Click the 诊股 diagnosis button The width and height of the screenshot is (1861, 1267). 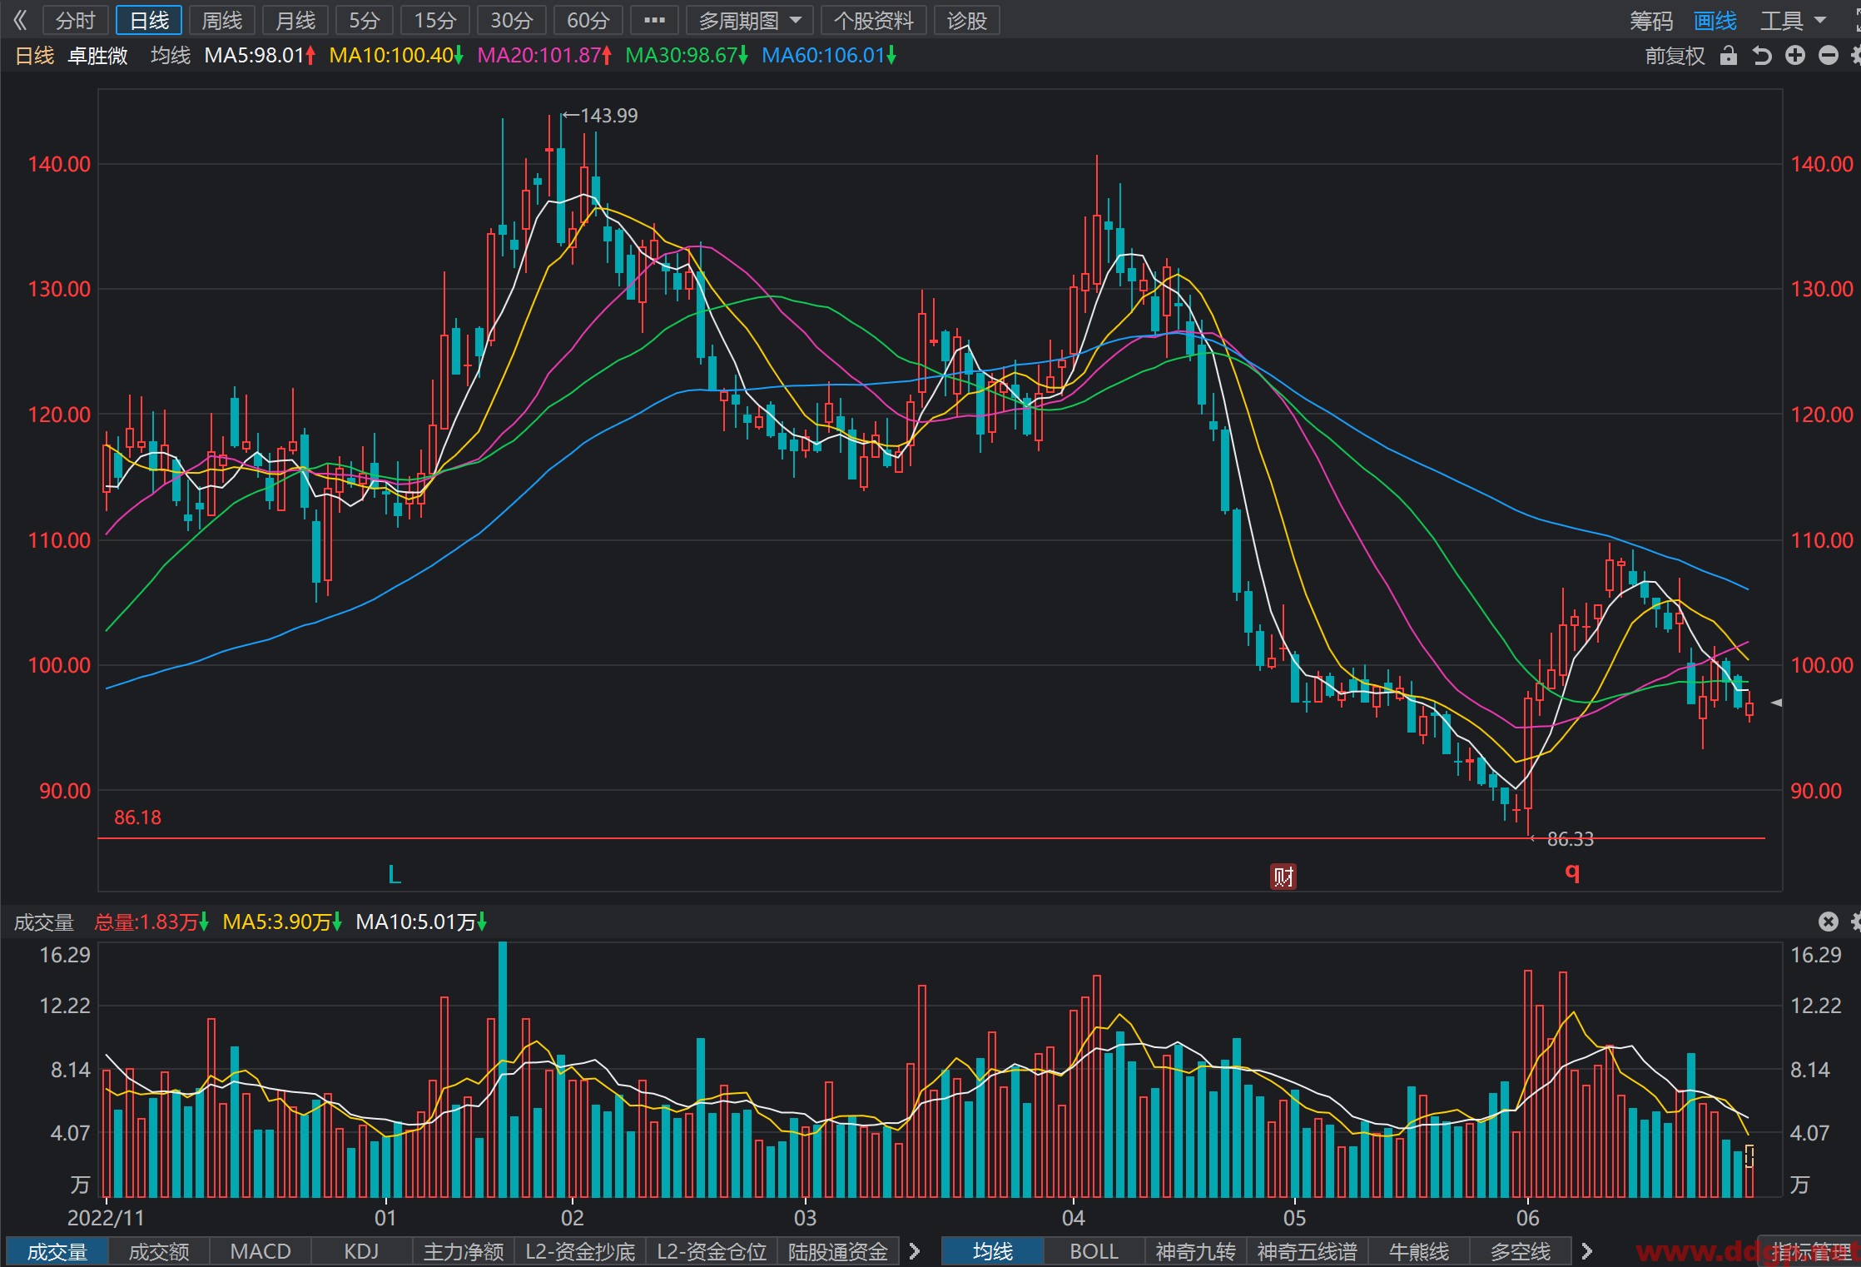(967, 20)
